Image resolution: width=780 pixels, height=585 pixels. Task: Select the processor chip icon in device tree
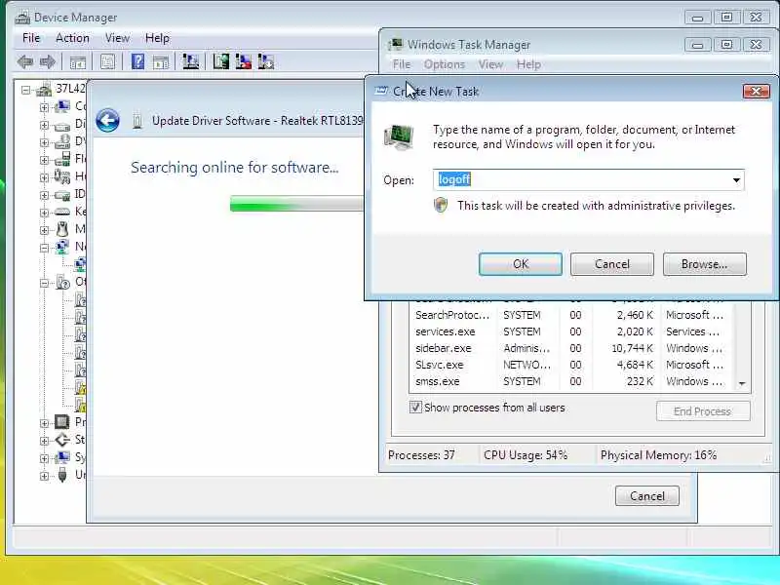click(x=62, y=422)
